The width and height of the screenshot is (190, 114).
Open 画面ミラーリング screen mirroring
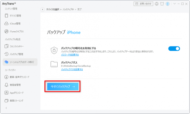[x=14, y=101]
